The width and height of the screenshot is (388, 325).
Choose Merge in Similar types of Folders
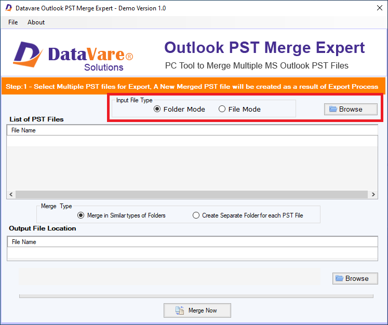[x=122, y=215]
